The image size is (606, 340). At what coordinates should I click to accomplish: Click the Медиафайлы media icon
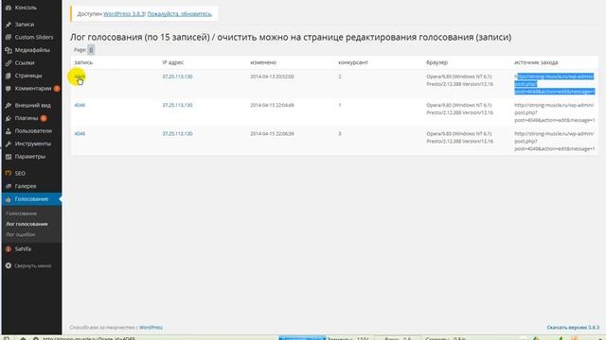(9, 50)
